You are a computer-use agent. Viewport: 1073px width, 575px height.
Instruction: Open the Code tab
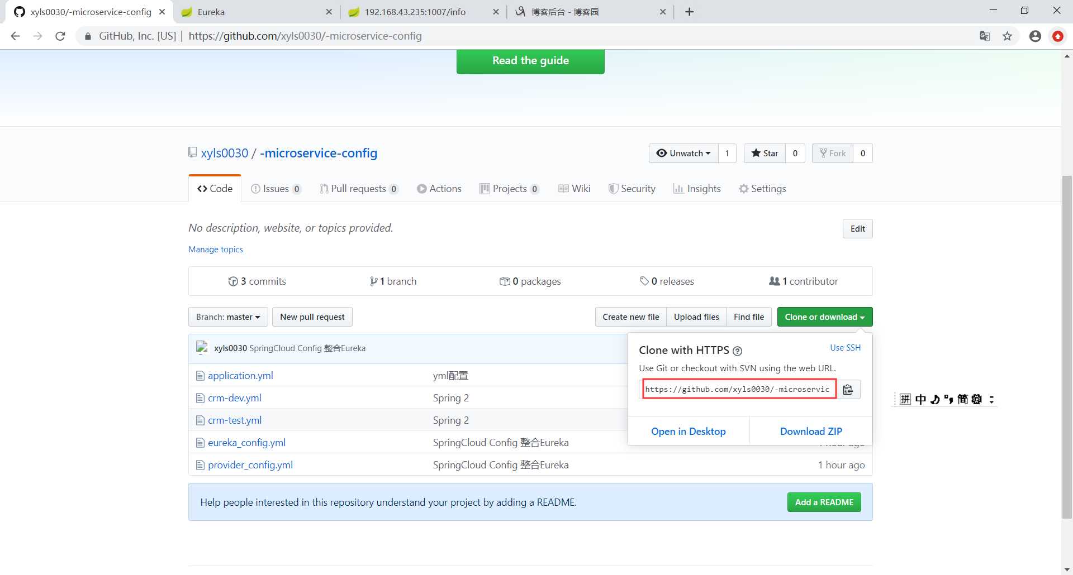click(x=215, y=189)
